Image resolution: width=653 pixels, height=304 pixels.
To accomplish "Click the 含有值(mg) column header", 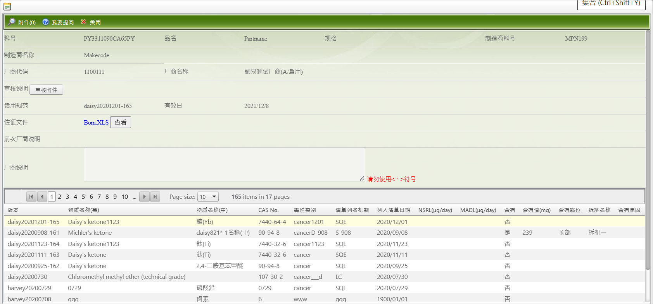I will coord(537,210).
